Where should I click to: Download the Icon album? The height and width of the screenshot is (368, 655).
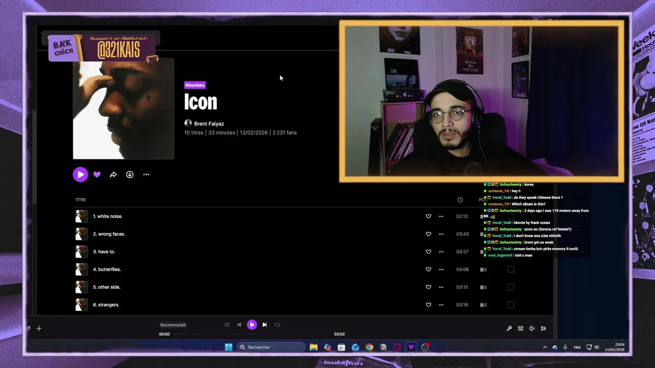129,174
